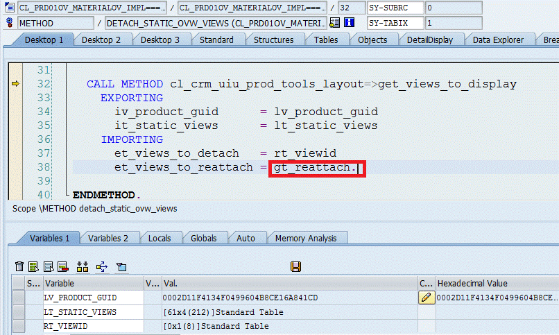Click the navigate icon right of the DETACH_STATIC_OVW_VIEWS field

334,23
